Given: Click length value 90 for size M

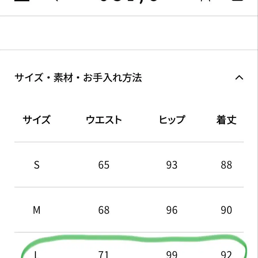Looking at the screenshot, I should click(226, 210).
